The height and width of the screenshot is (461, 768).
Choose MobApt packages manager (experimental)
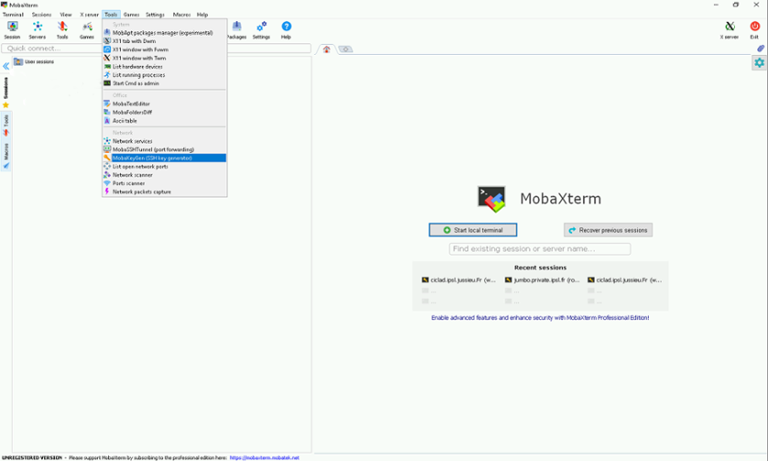click(x=164, y=33)
